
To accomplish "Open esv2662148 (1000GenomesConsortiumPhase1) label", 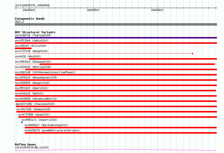I will (45, 72).
